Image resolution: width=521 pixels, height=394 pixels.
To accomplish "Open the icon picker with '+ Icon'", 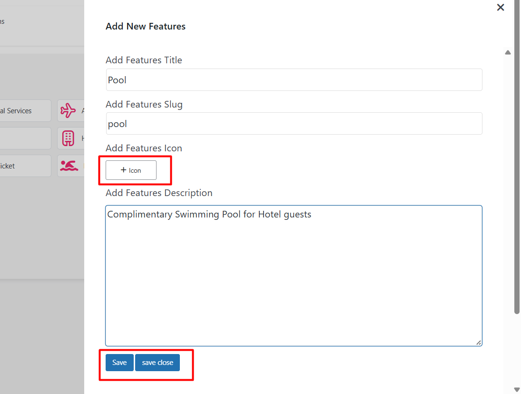I will [x=131, y=170].
